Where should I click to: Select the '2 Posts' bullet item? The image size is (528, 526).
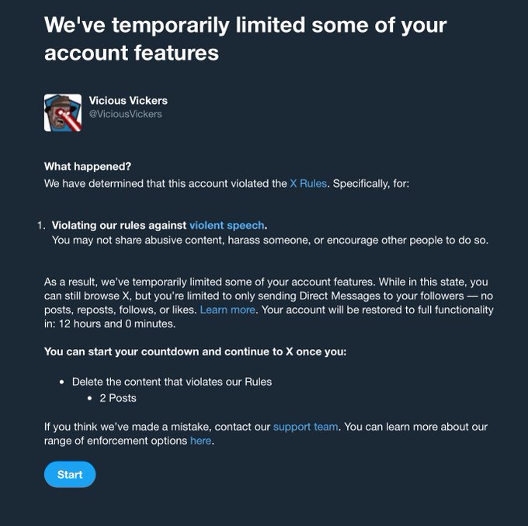118,398
